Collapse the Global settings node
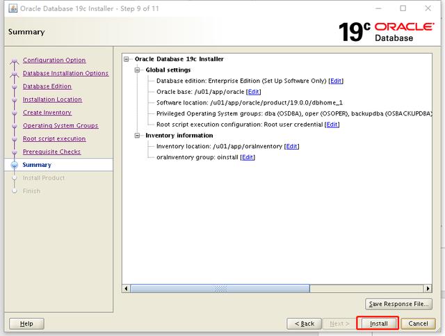Viewport: 445px width, 336px height. (138, 70)
